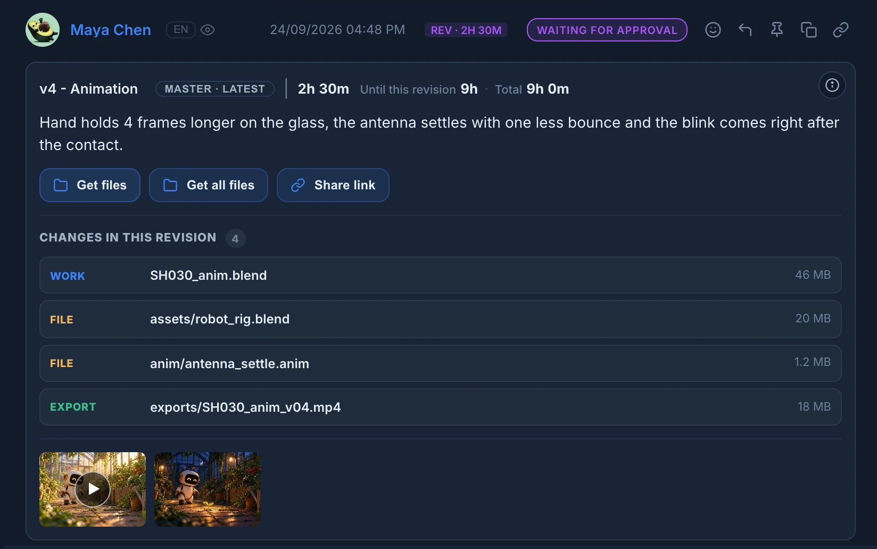The width and height of the screenshot is (877, 549).
Task: Open the revision info alert icon
Action: click(832, 85)
